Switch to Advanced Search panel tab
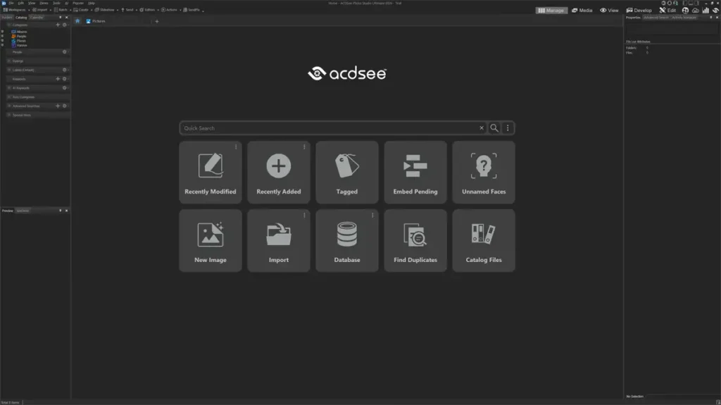 [x=656, y=18]
